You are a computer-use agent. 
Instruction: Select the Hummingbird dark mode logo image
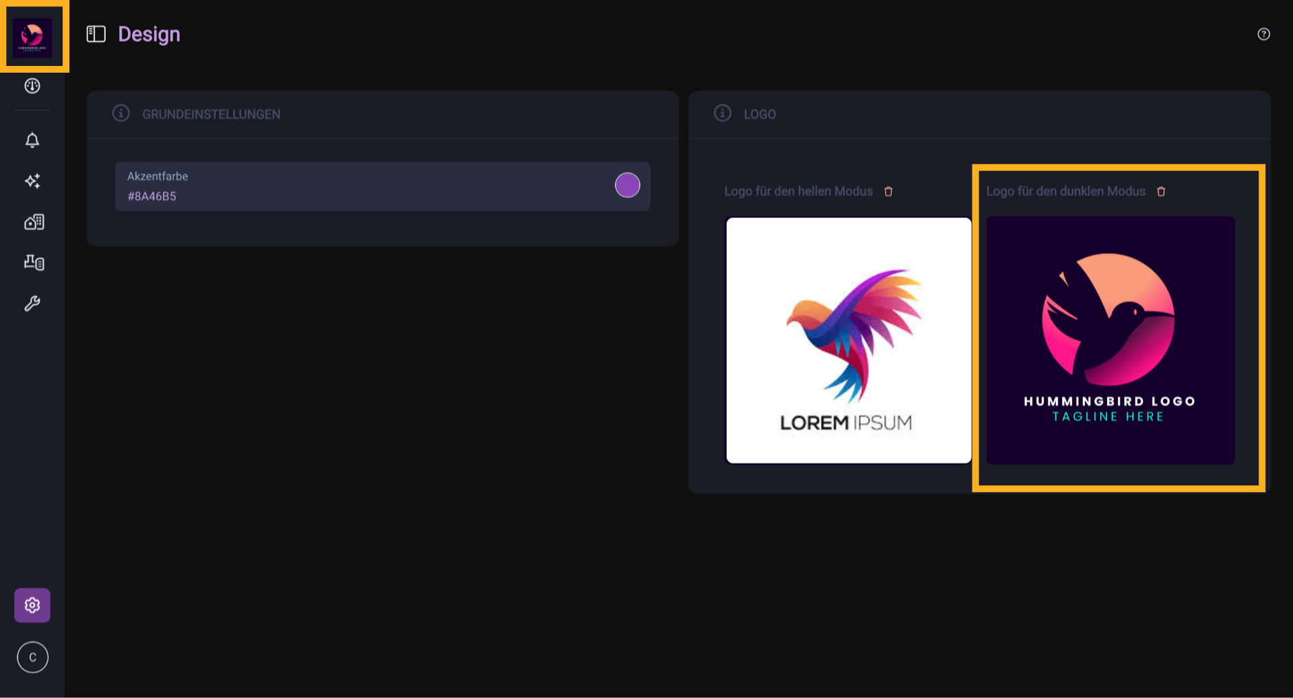[x=1110, y=340]
